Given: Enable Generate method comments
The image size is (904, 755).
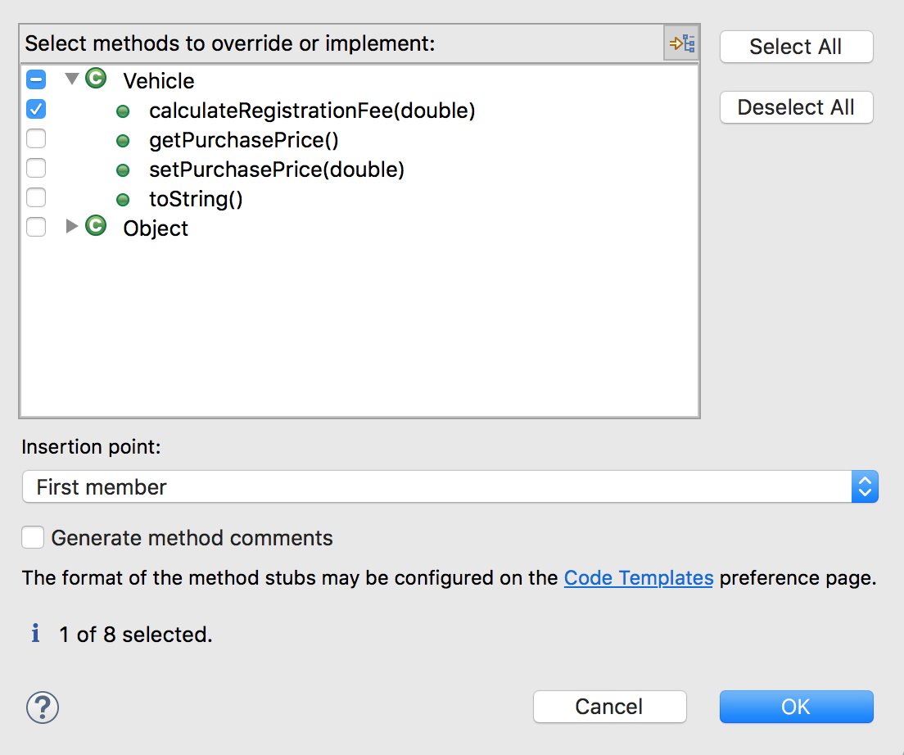Looking at the screenshot, I should (33, 537).
